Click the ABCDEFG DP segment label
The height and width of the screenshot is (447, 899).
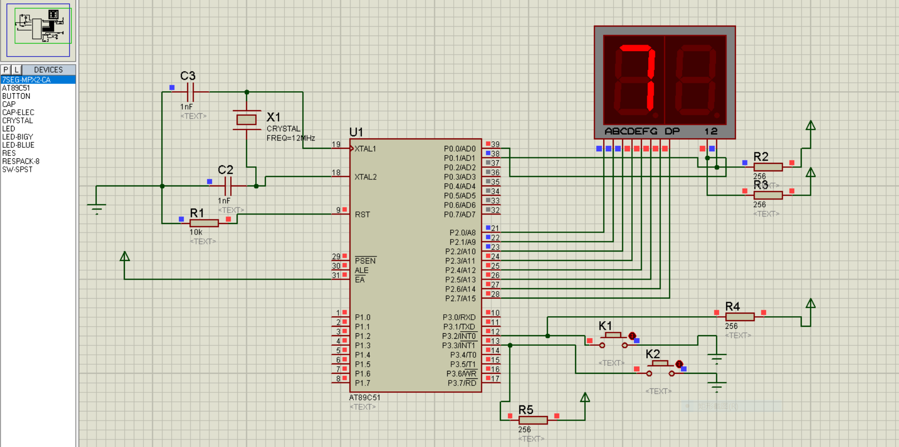(x=642, y=131)
